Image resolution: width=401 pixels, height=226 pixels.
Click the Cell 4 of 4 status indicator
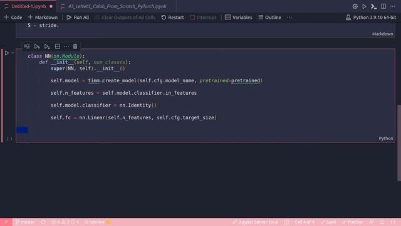[x=305, y=222]
